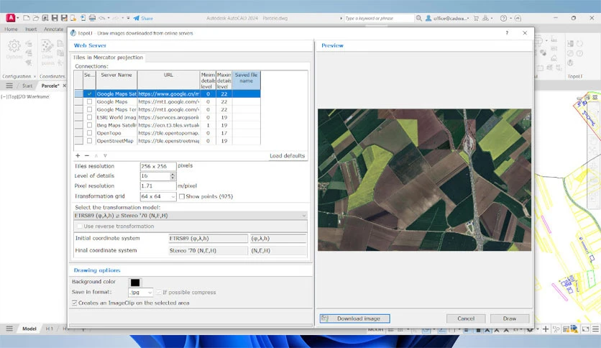Check the ESRI World Imagery server checkbox

tap(89, 117)
